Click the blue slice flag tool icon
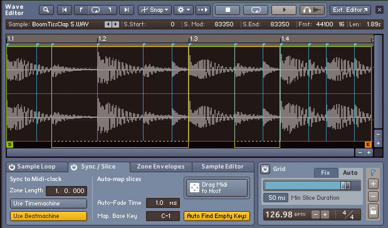Image resolution: width=388 pixels, height=228 pixels. [x=373, y=173]
